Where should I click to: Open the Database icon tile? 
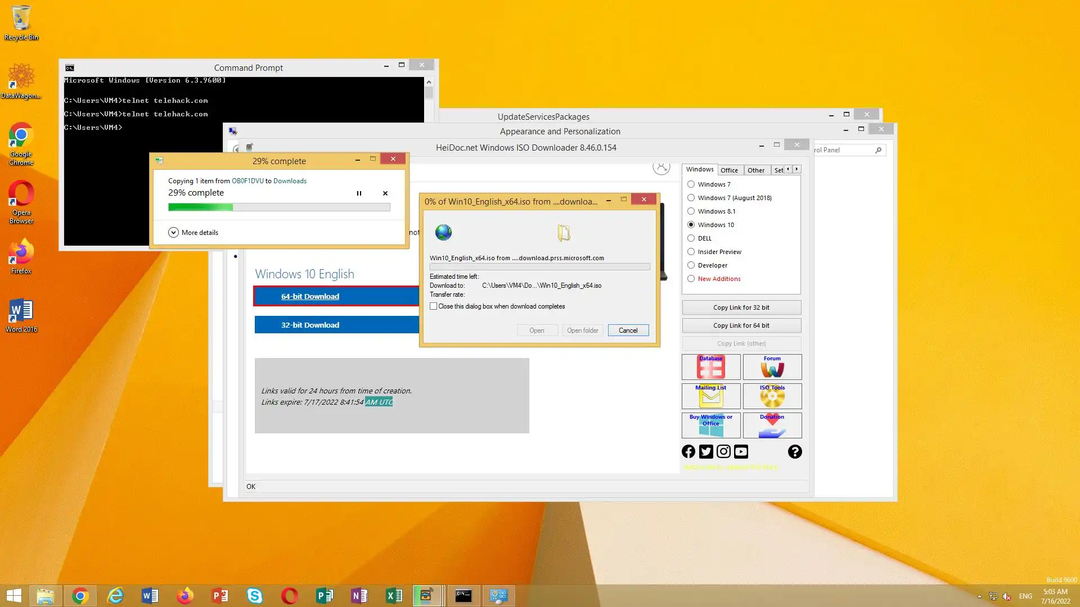pos(710,367)
